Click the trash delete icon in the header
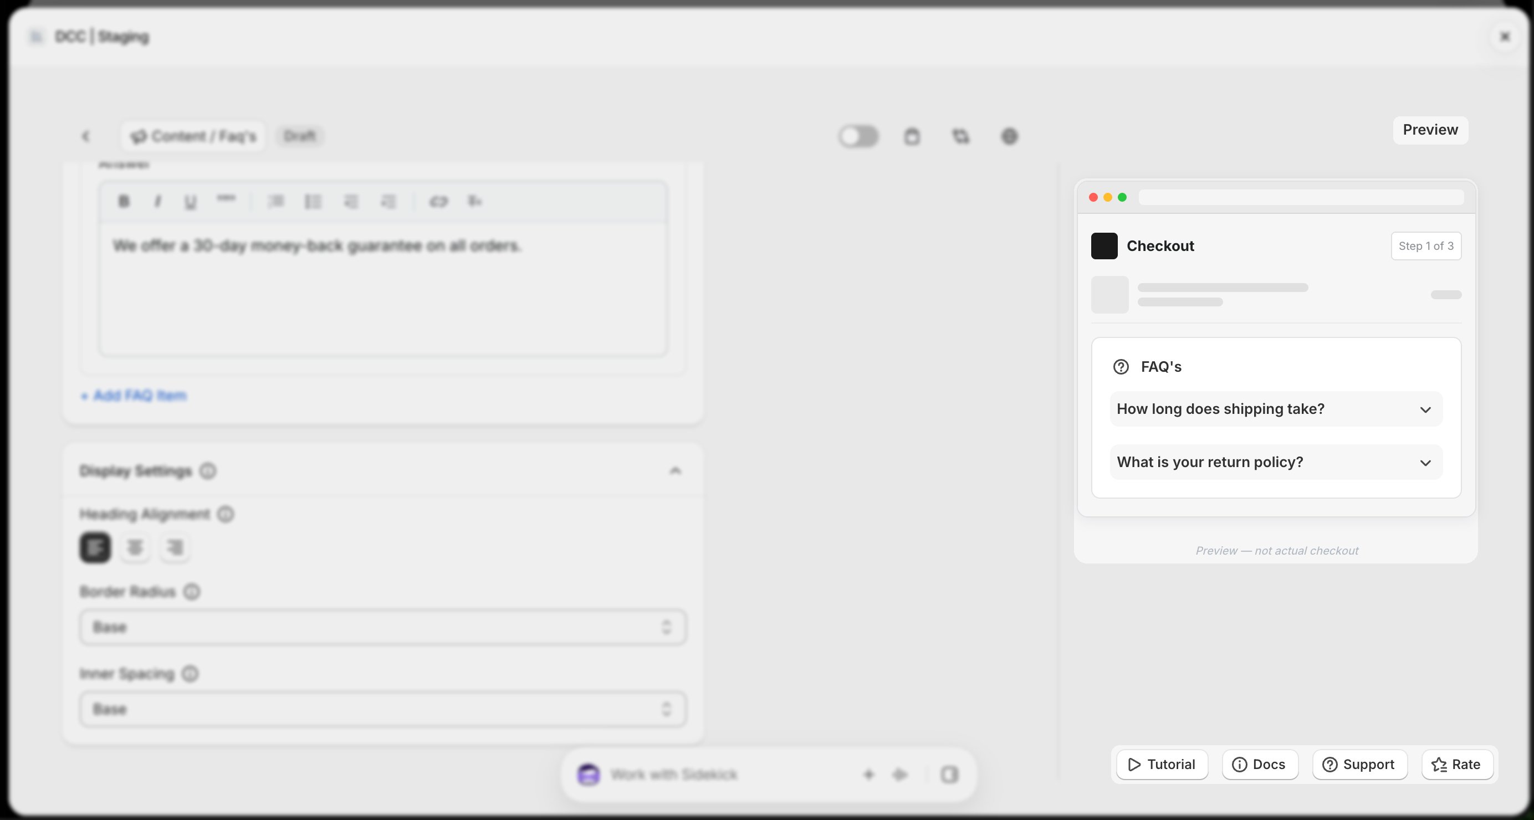This screenshot has height=820, width=1534. [912, 136]
